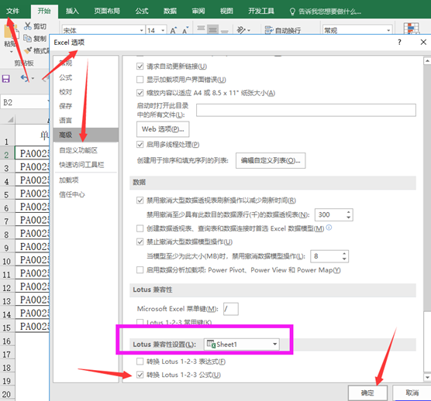Select 公式 category in options sidebar
The width and height of the screenshot is (431, 401).
(x=86, y=77)
